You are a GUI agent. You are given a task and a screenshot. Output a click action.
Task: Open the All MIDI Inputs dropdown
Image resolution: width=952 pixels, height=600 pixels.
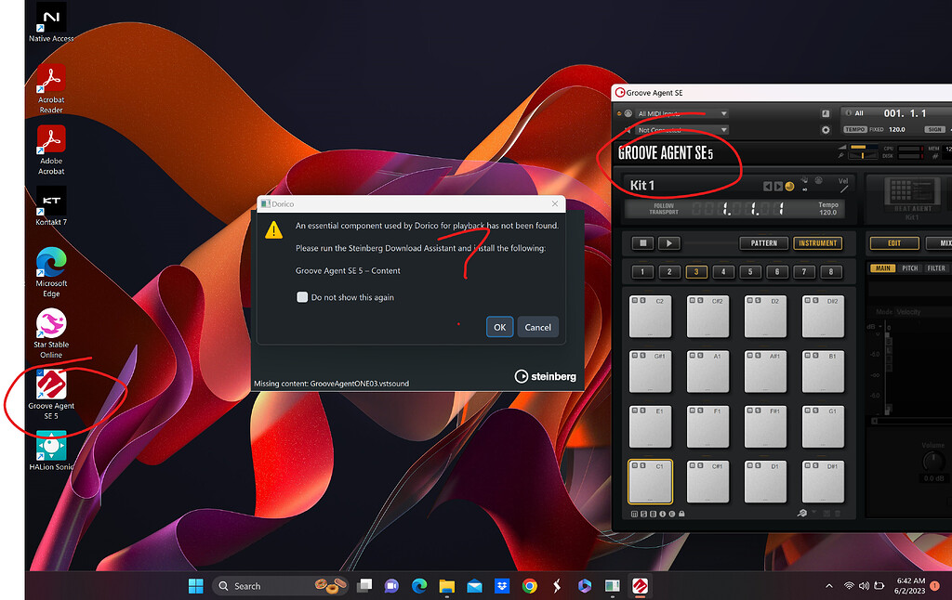pos(681,113)
